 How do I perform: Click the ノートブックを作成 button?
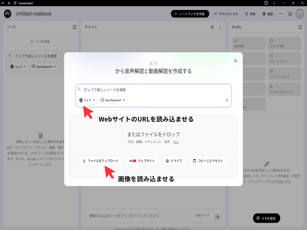pos(190,14)
